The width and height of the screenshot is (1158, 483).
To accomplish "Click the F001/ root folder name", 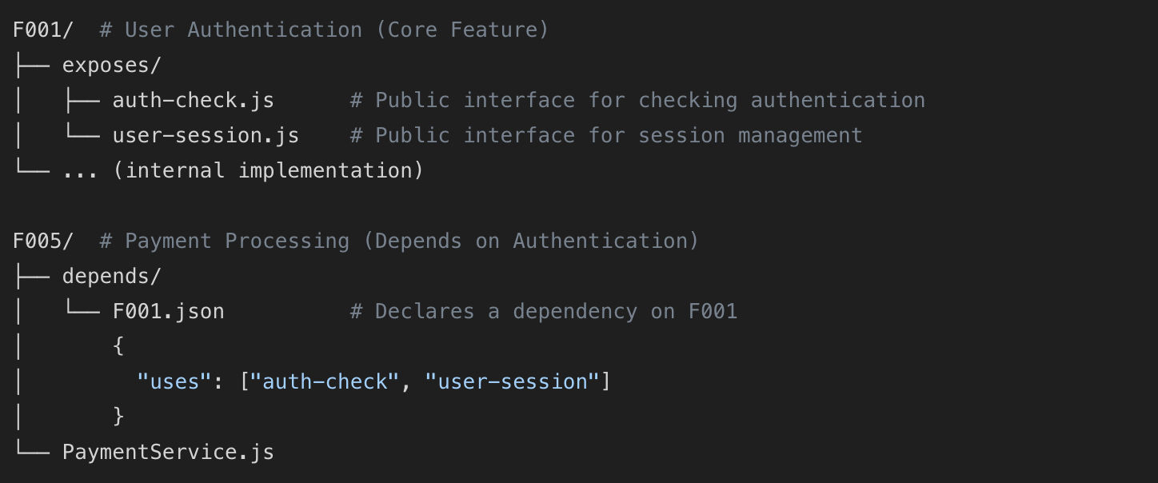I will point(43,30).
